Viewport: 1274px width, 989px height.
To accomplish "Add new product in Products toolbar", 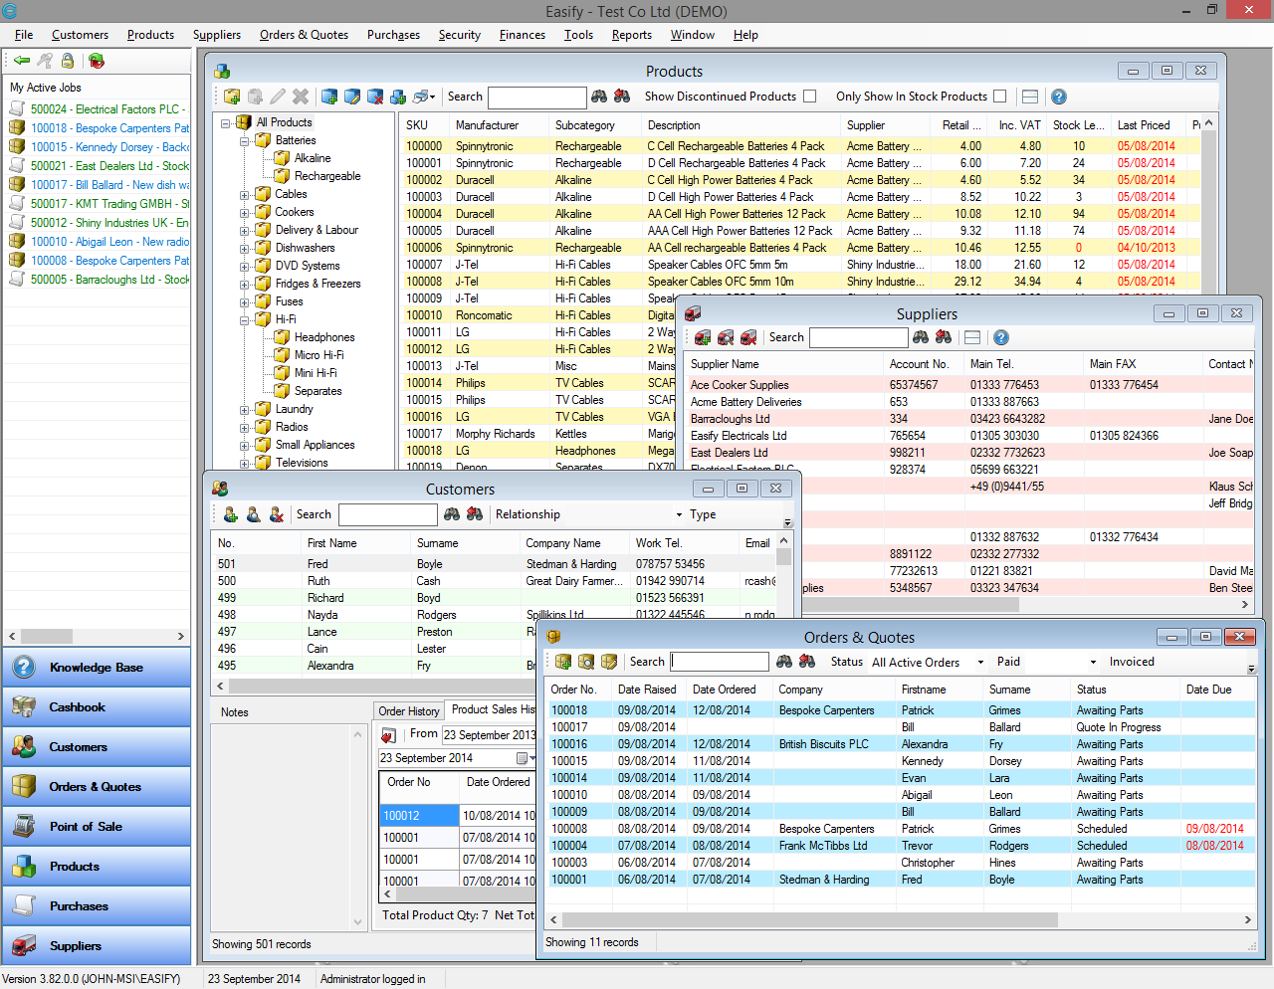I will pyautogui.click(x=232, y=97).
